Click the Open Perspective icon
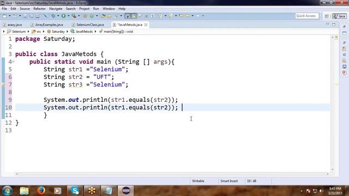Screen dimensions: 349x196 (327, 16)
